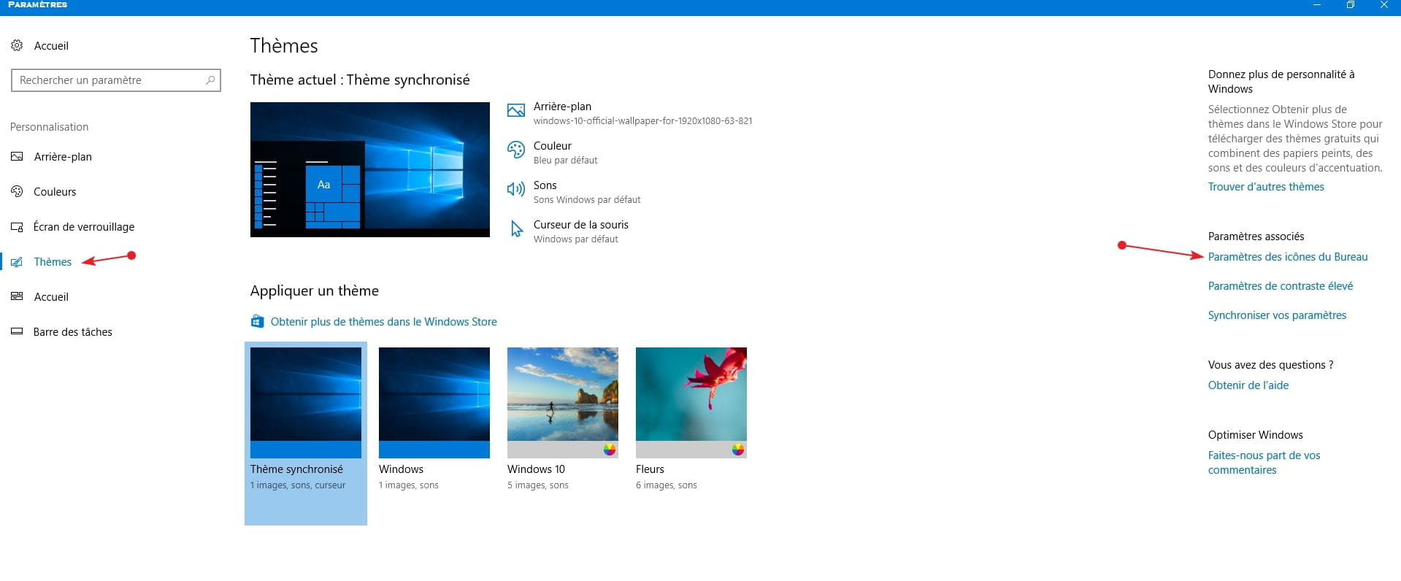Open the Arrière-plan personalization page

click(63, 156)
